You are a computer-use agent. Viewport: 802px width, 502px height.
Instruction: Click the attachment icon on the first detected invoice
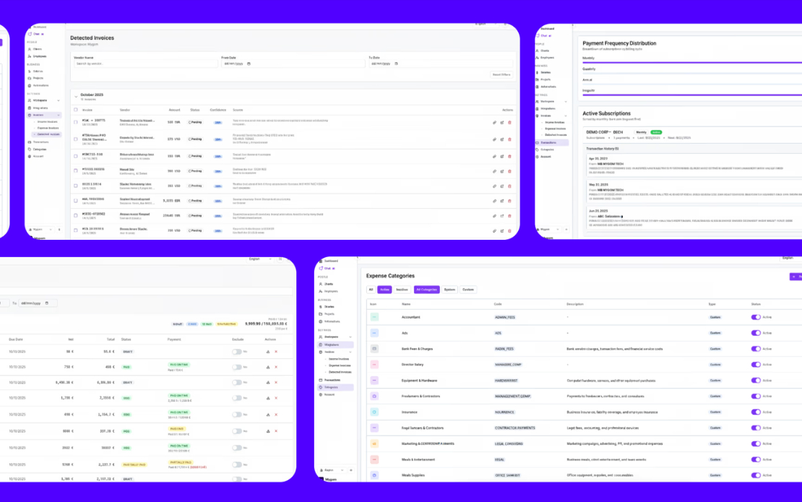click(x=495, y=123)
